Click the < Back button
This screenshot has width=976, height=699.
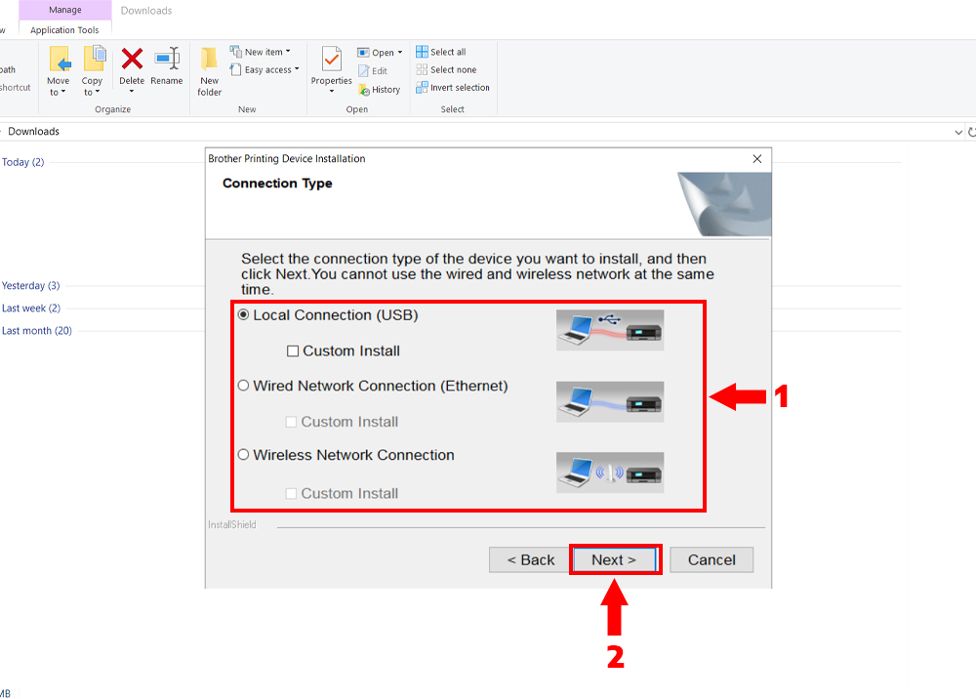[530, 559]
